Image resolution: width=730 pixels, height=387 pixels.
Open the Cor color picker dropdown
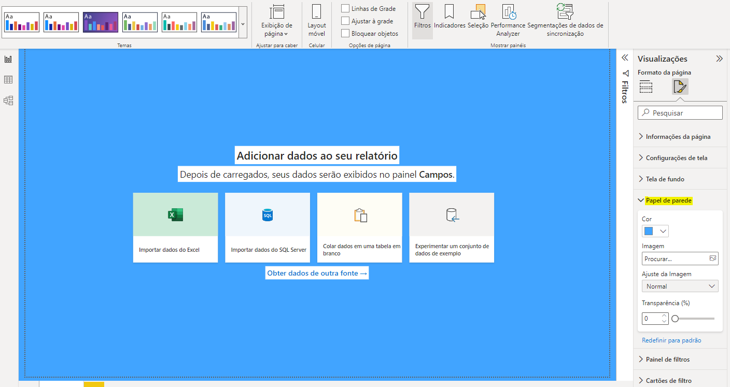[x=655, y=231]
